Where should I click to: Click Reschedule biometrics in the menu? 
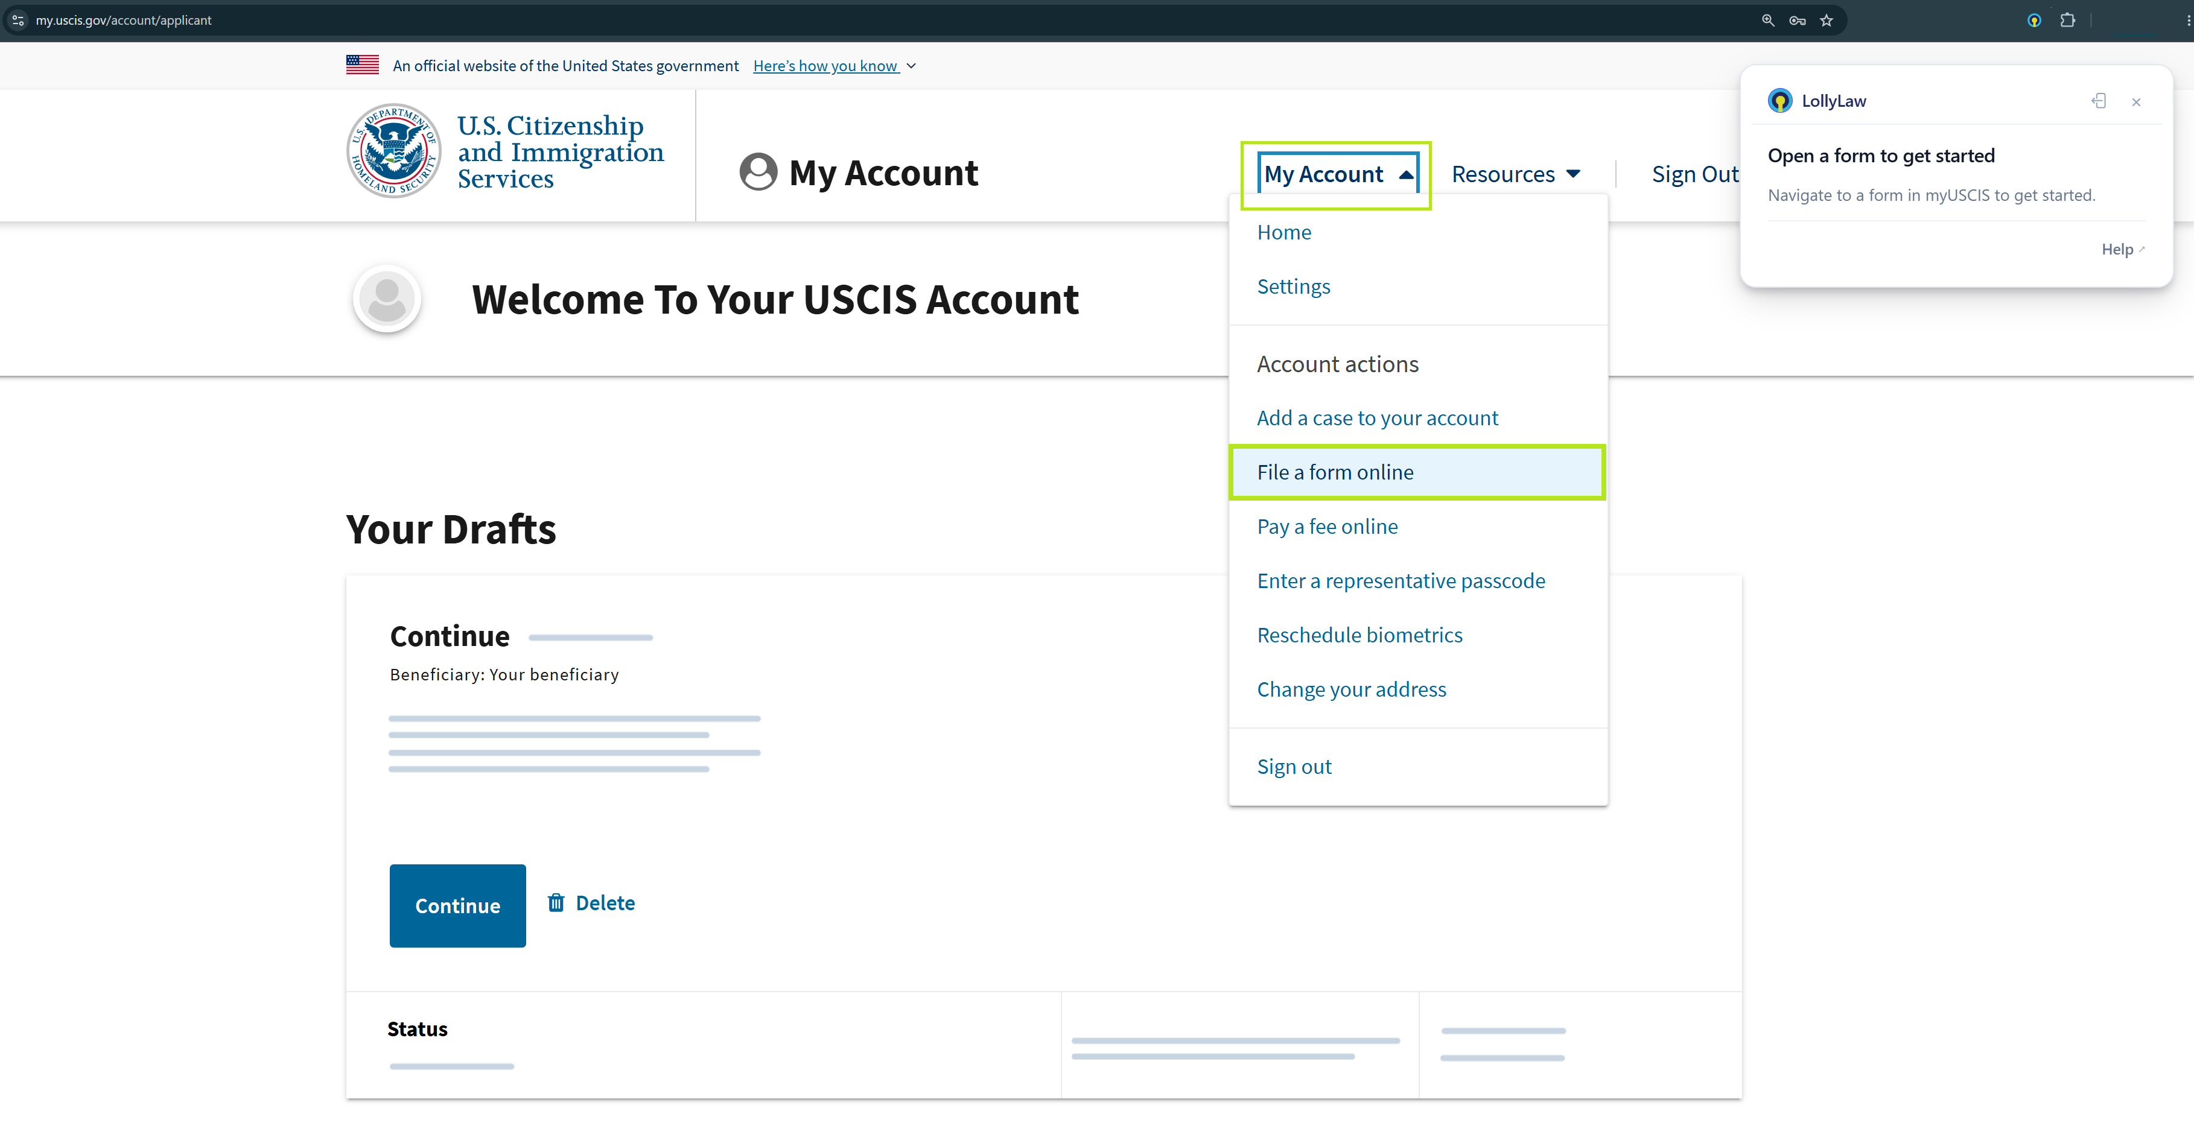[1359, 635]
